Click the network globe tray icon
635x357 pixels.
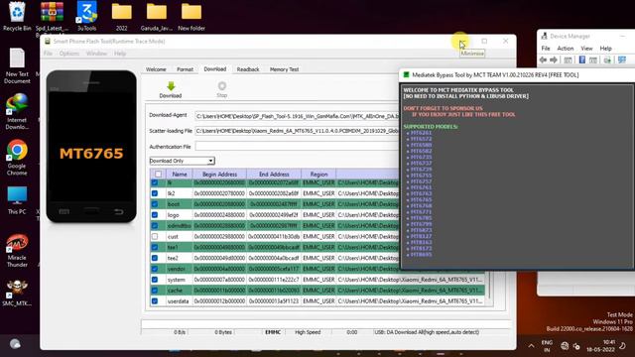point(565,346)
